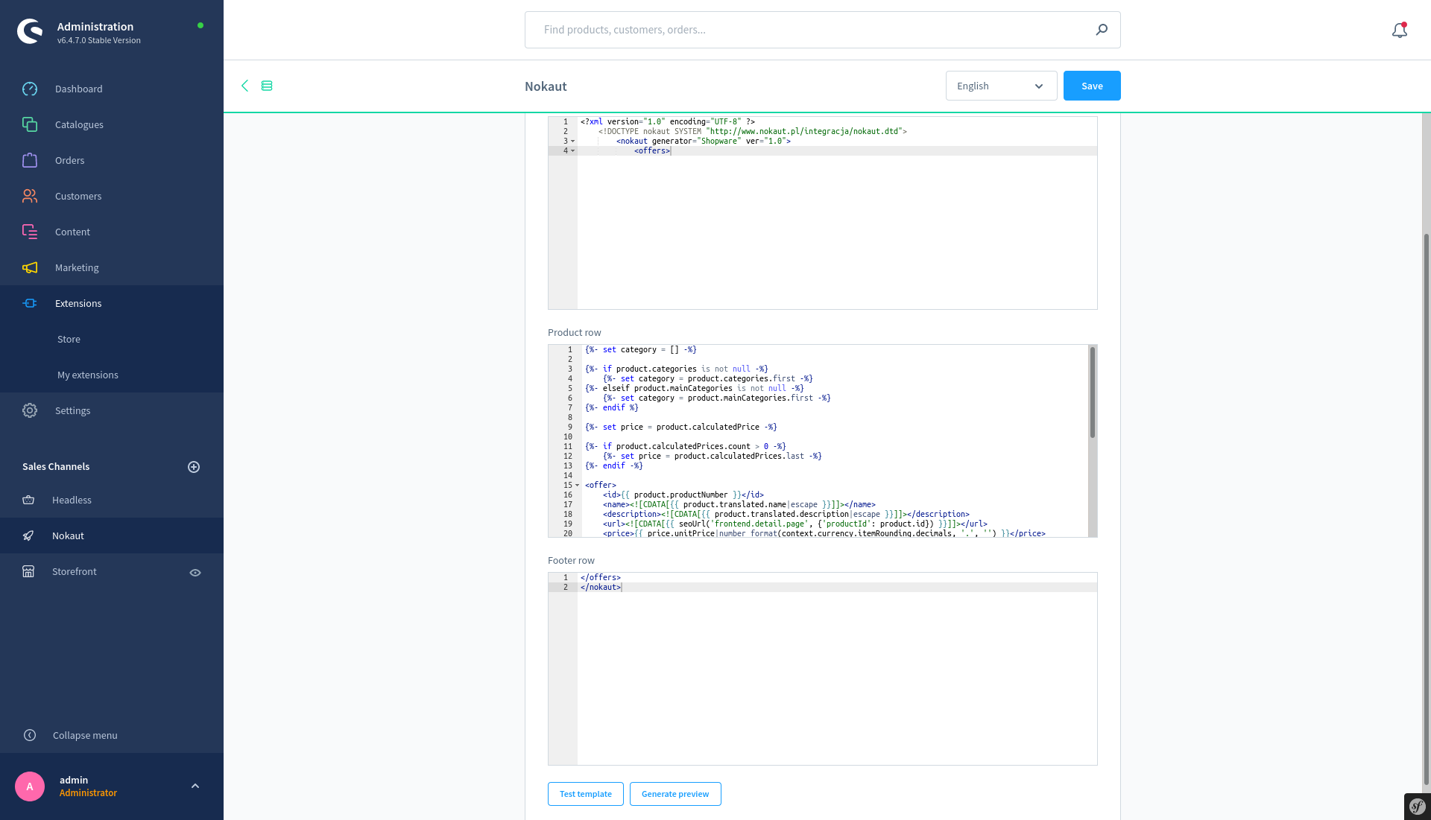Save the Nokaut sales channel
Image resolution: width=1431 pixels, height=820 pixels.
coord(1091,86)
